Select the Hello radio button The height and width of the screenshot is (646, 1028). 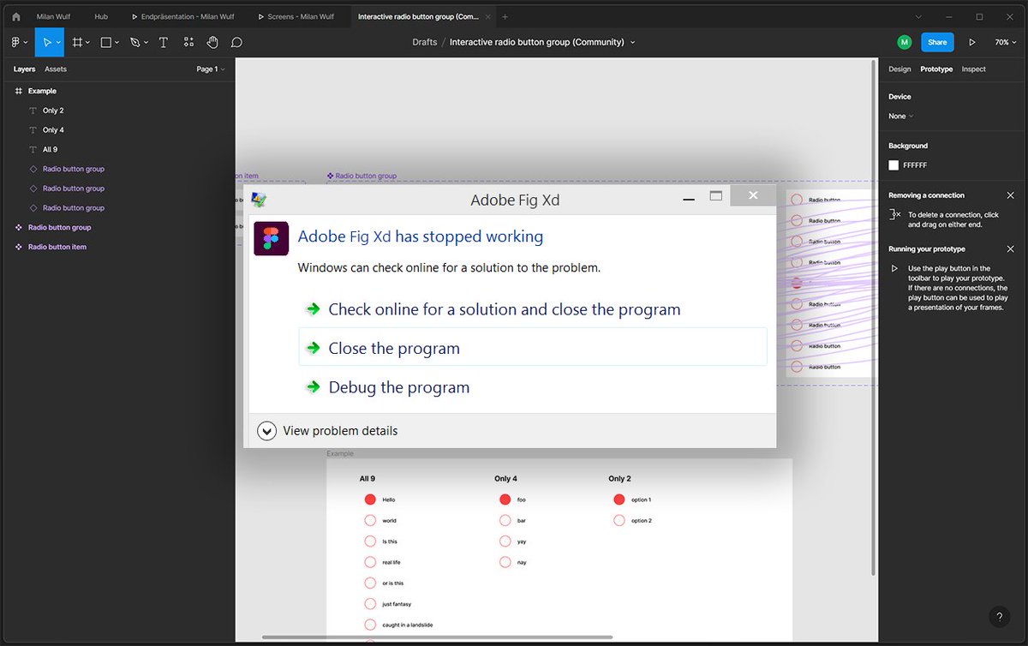coord(370,499)
